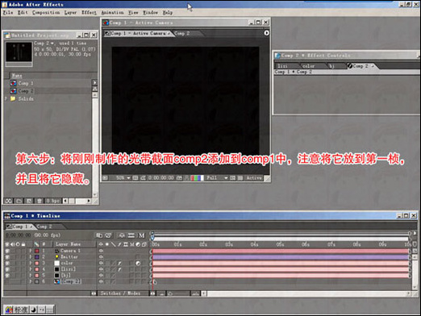
Task: Click the Emitter layer purple label color
Action: pos(37,257)
